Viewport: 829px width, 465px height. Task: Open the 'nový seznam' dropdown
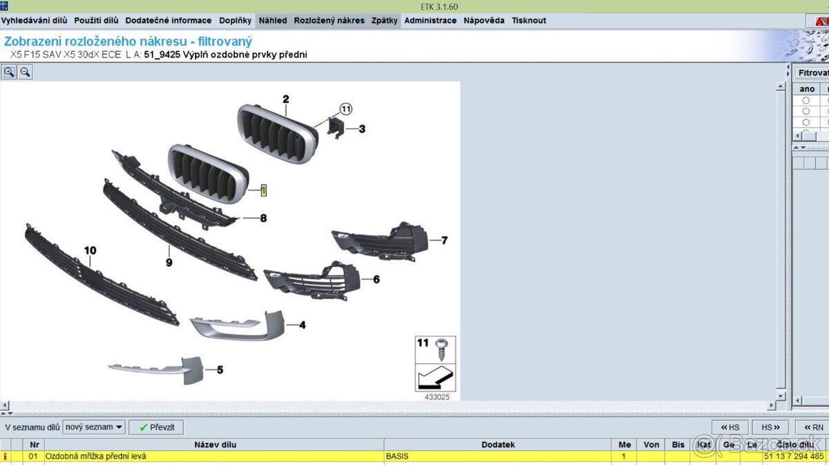click(x=94, y=427)
